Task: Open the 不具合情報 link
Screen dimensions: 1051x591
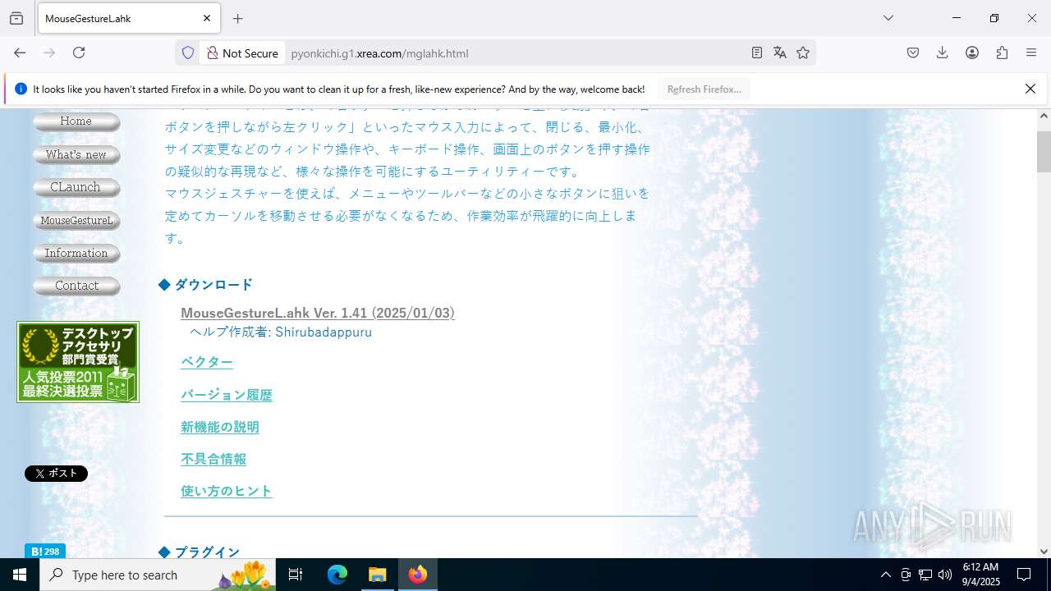Action: pos(213,459)
